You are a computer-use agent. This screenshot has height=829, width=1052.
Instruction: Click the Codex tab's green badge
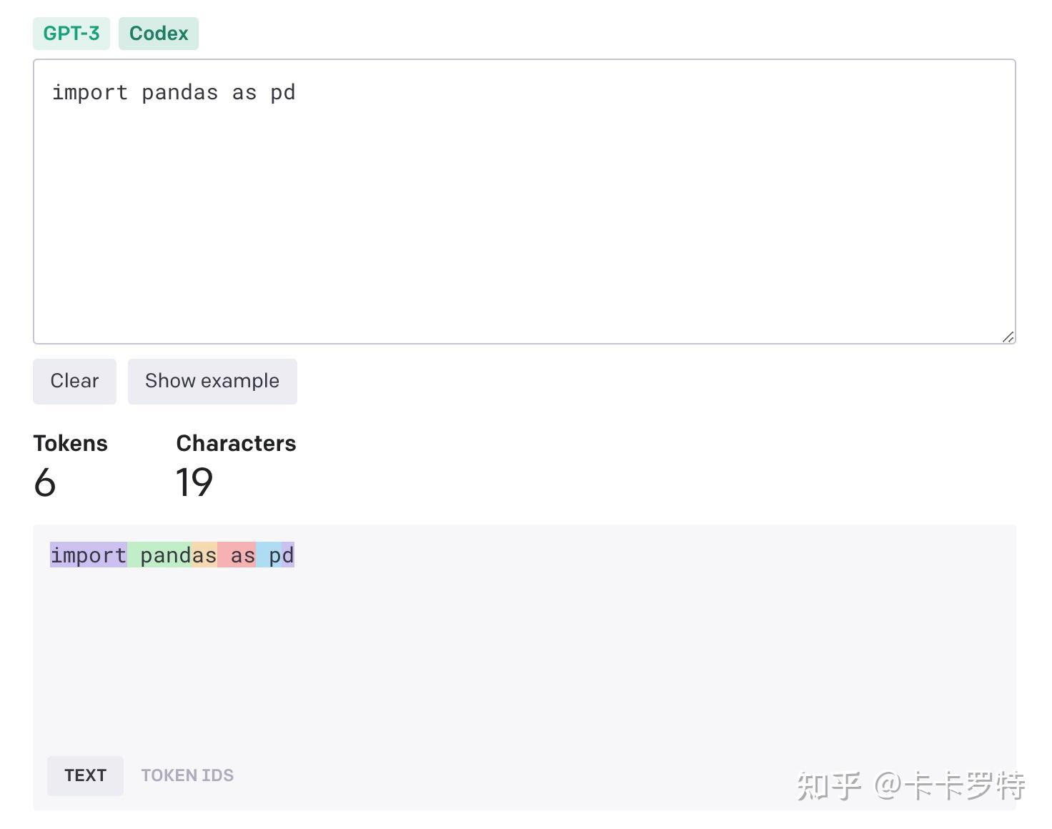click(158, 33)
